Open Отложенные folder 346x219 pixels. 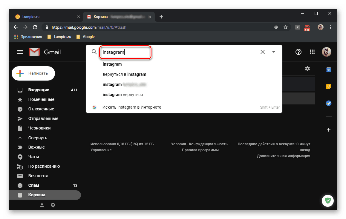pyautogui.click(x=45, y=109)
